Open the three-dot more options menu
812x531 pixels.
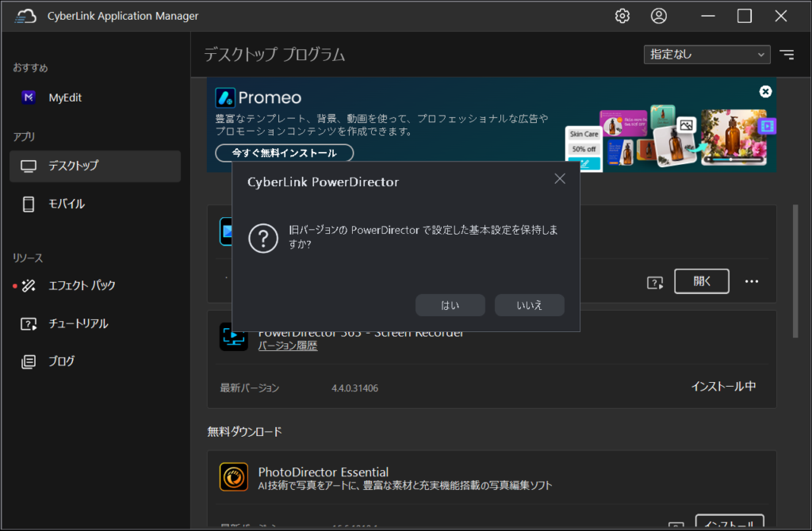coord(752,281)
